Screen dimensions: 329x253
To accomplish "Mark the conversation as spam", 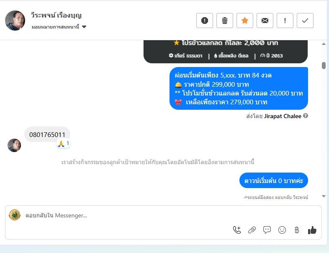I will point(205,21).
